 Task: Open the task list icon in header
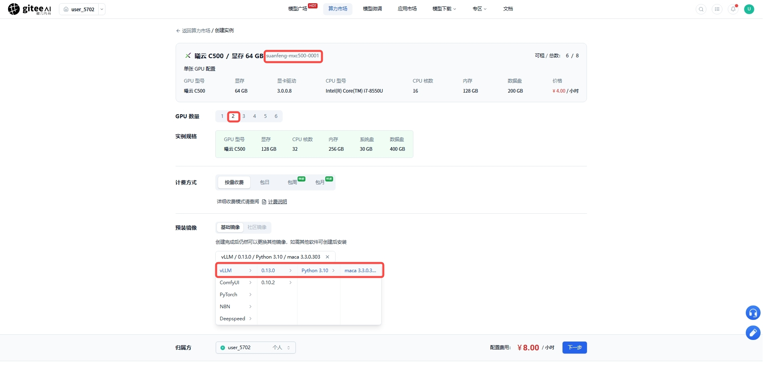point(717,9)
